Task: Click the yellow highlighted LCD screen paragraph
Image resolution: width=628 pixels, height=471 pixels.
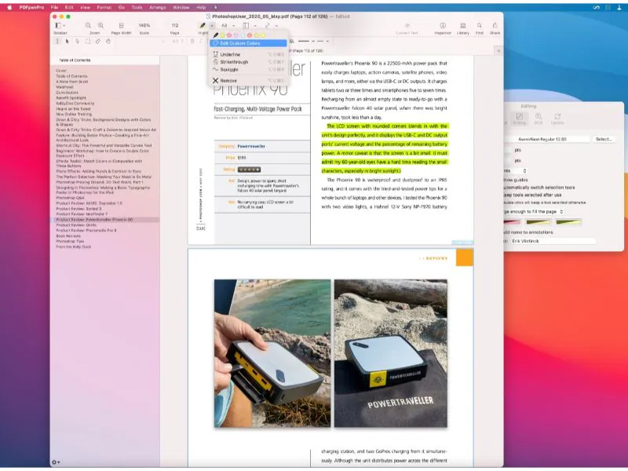Action: [x=385, y=148]
